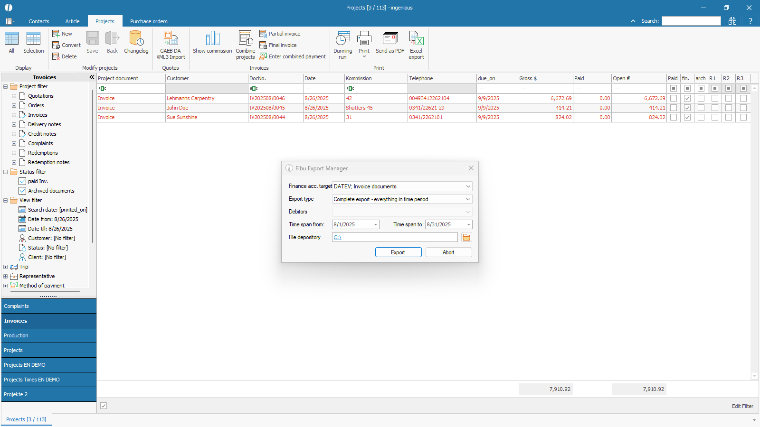
Task: Expand the Quotations tree node
Action: (14, 96)
